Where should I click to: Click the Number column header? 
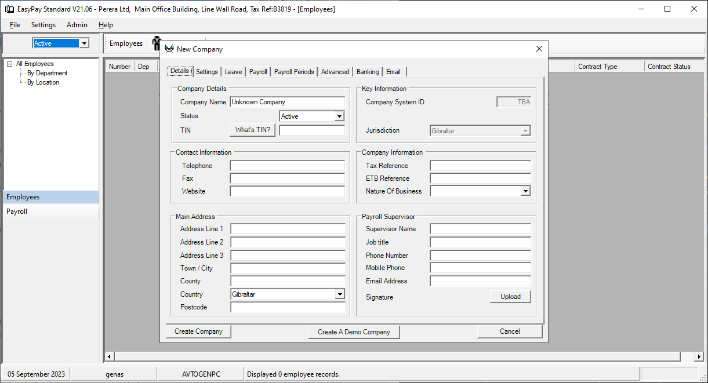120,67
